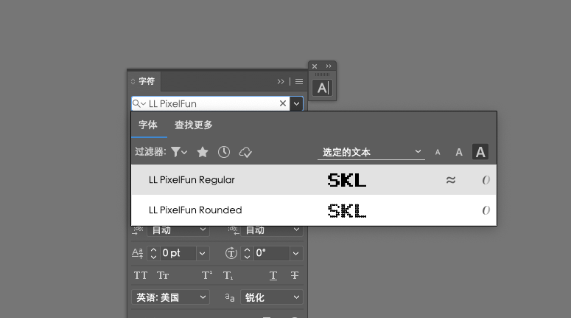The height and width of the screenshot is (318, 571).
Task: Show favorite fonts with star filter
Action: coord(203,152)
